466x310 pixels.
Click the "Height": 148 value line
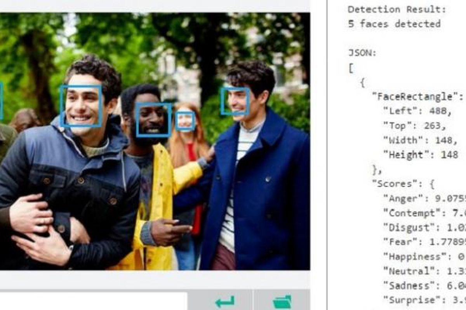coord(420,155)
